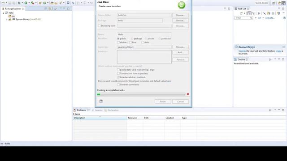
Task: Click the New Task icon in Task List
Action: (241, 13)
